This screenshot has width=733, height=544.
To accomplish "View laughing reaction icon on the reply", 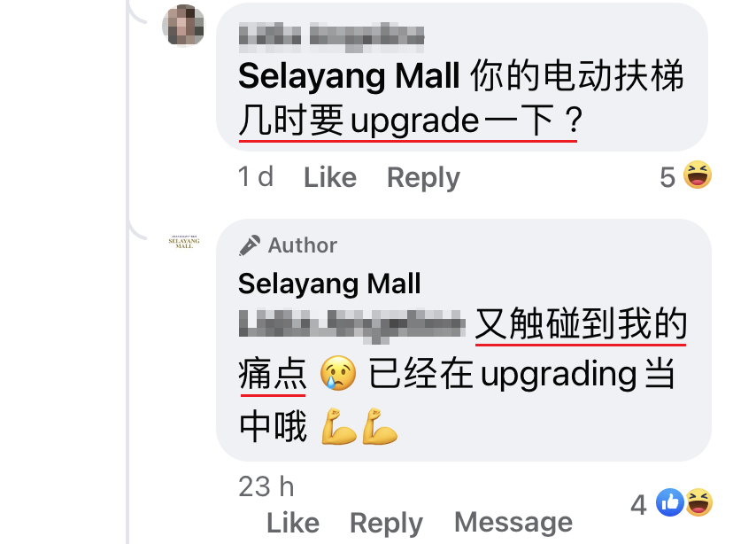I will tap(698, 503).
